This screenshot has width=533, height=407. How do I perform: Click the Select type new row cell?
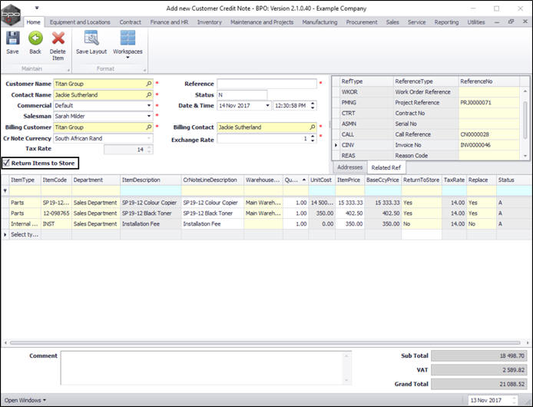pos(25,235)
